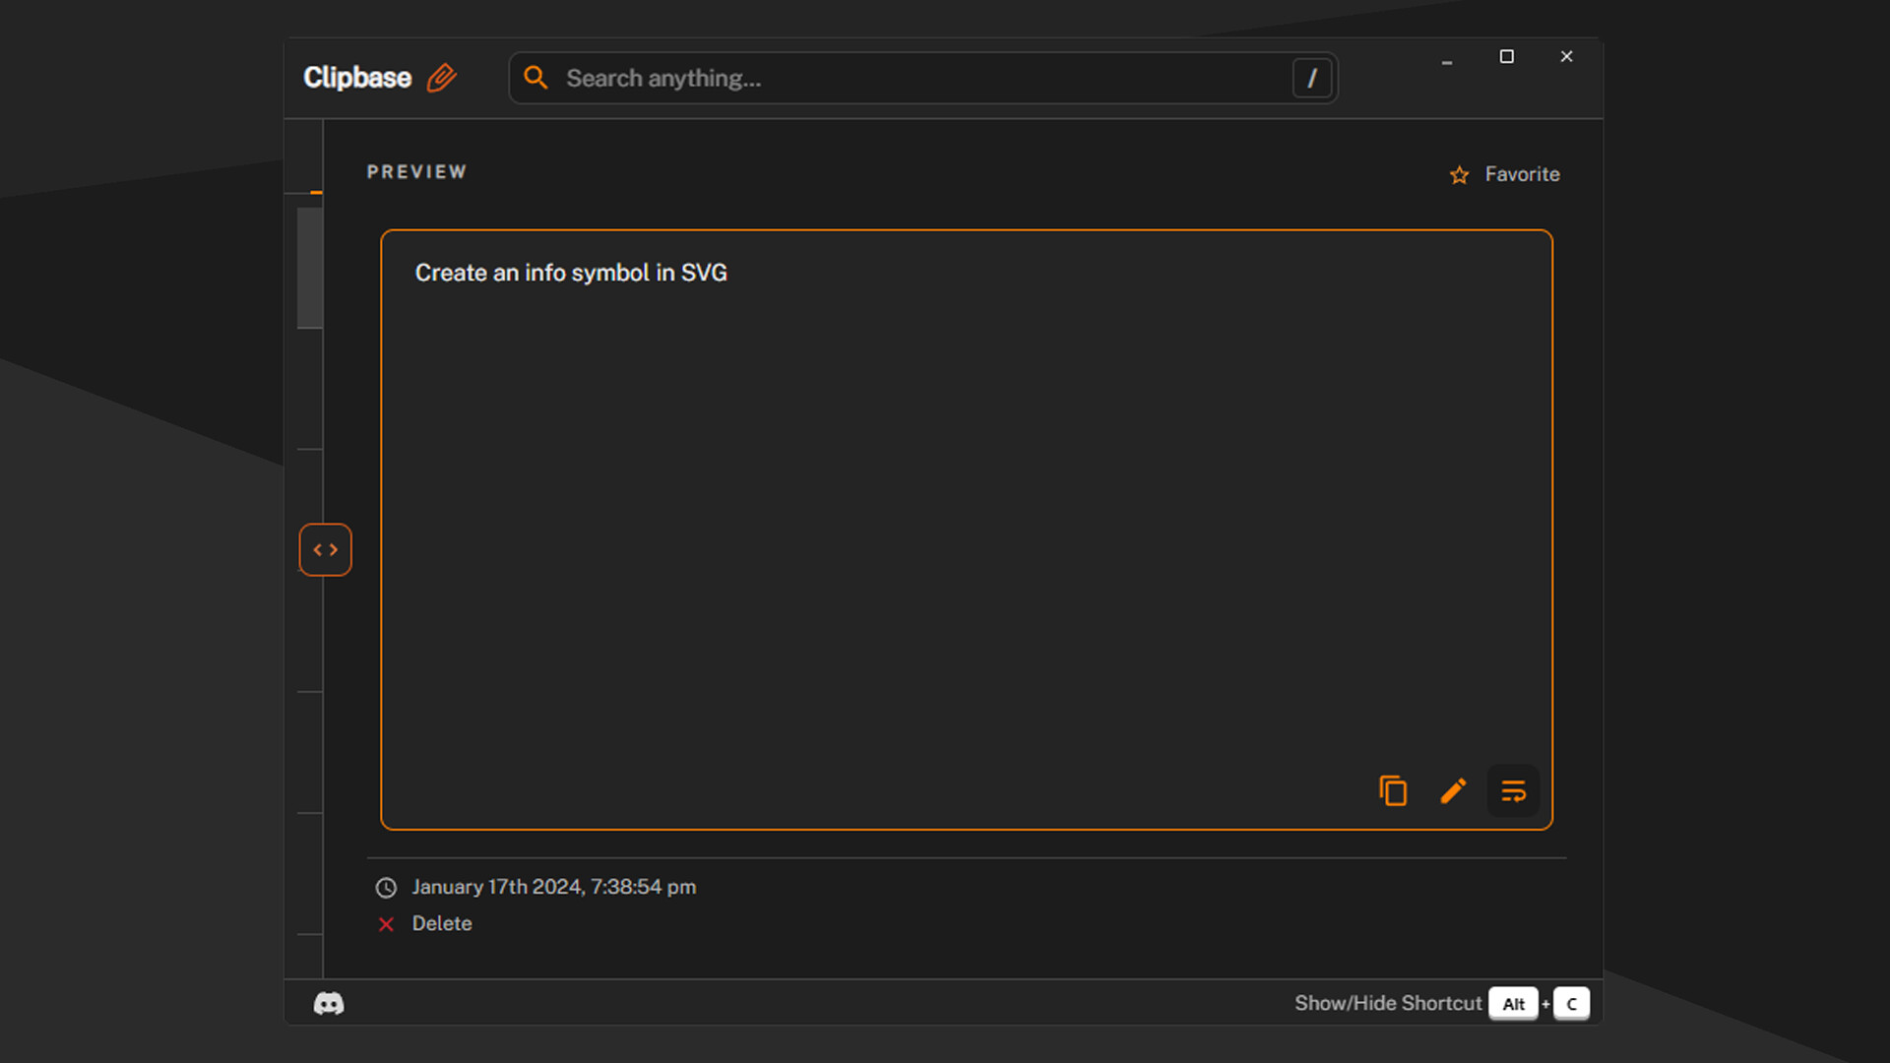This screenshot has height=1063, width=1890.
Task: Click the Show/Hide Shortcut label
Action: coord(1388,1003)
